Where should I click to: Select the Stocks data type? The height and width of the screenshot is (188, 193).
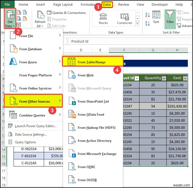tap(103, 19)
